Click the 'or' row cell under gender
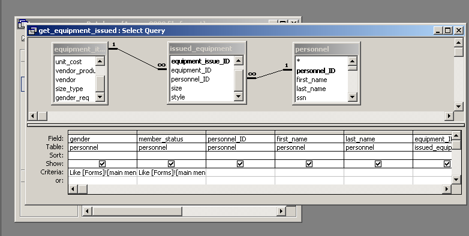This screenshot has height=236, width=469. [103, 180]
